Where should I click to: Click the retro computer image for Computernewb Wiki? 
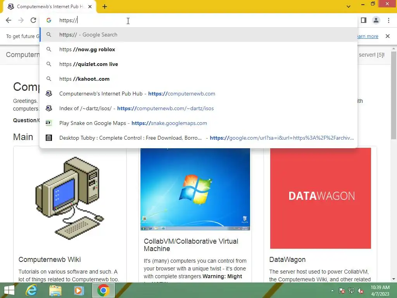point(70,198)
